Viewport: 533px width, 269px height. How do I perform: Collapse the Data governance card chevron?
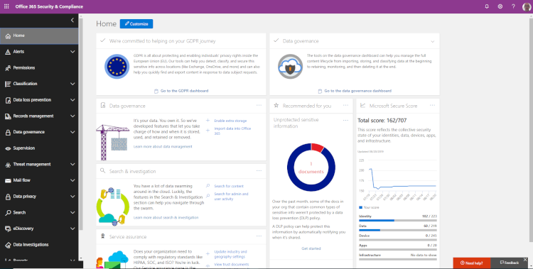[x=432, y=41]
